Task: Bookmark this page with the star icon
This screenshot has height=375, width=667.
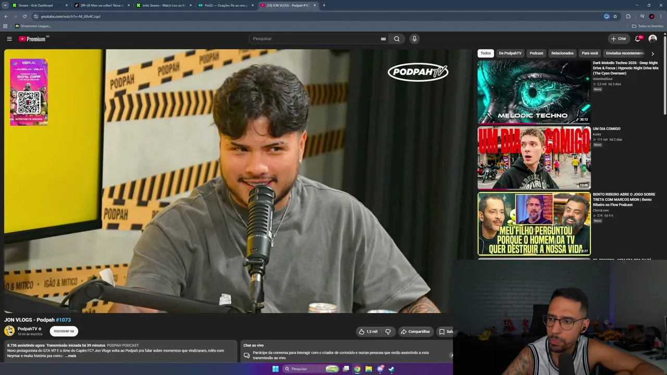Action: point(615,16)
